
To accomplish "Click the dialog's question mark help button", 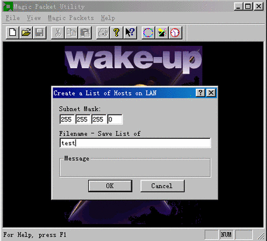I will 200,93.
